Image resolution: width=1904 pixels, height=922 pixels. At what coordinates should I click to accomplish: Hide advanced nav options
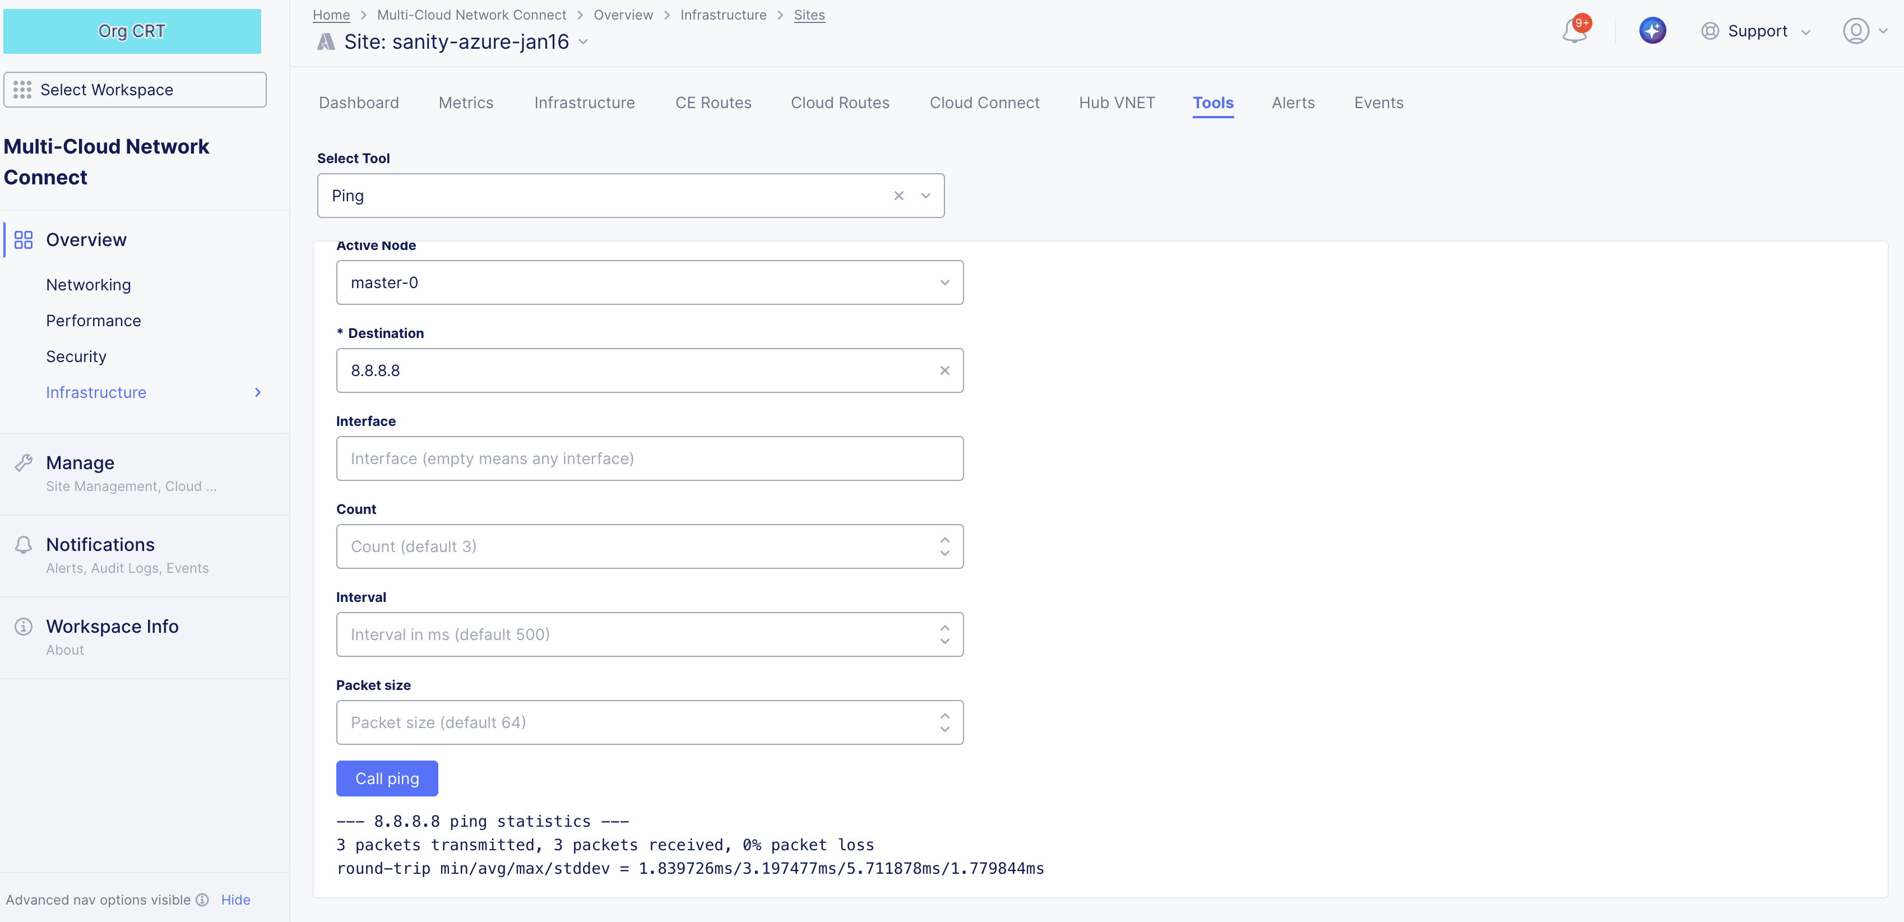[235, 899]
